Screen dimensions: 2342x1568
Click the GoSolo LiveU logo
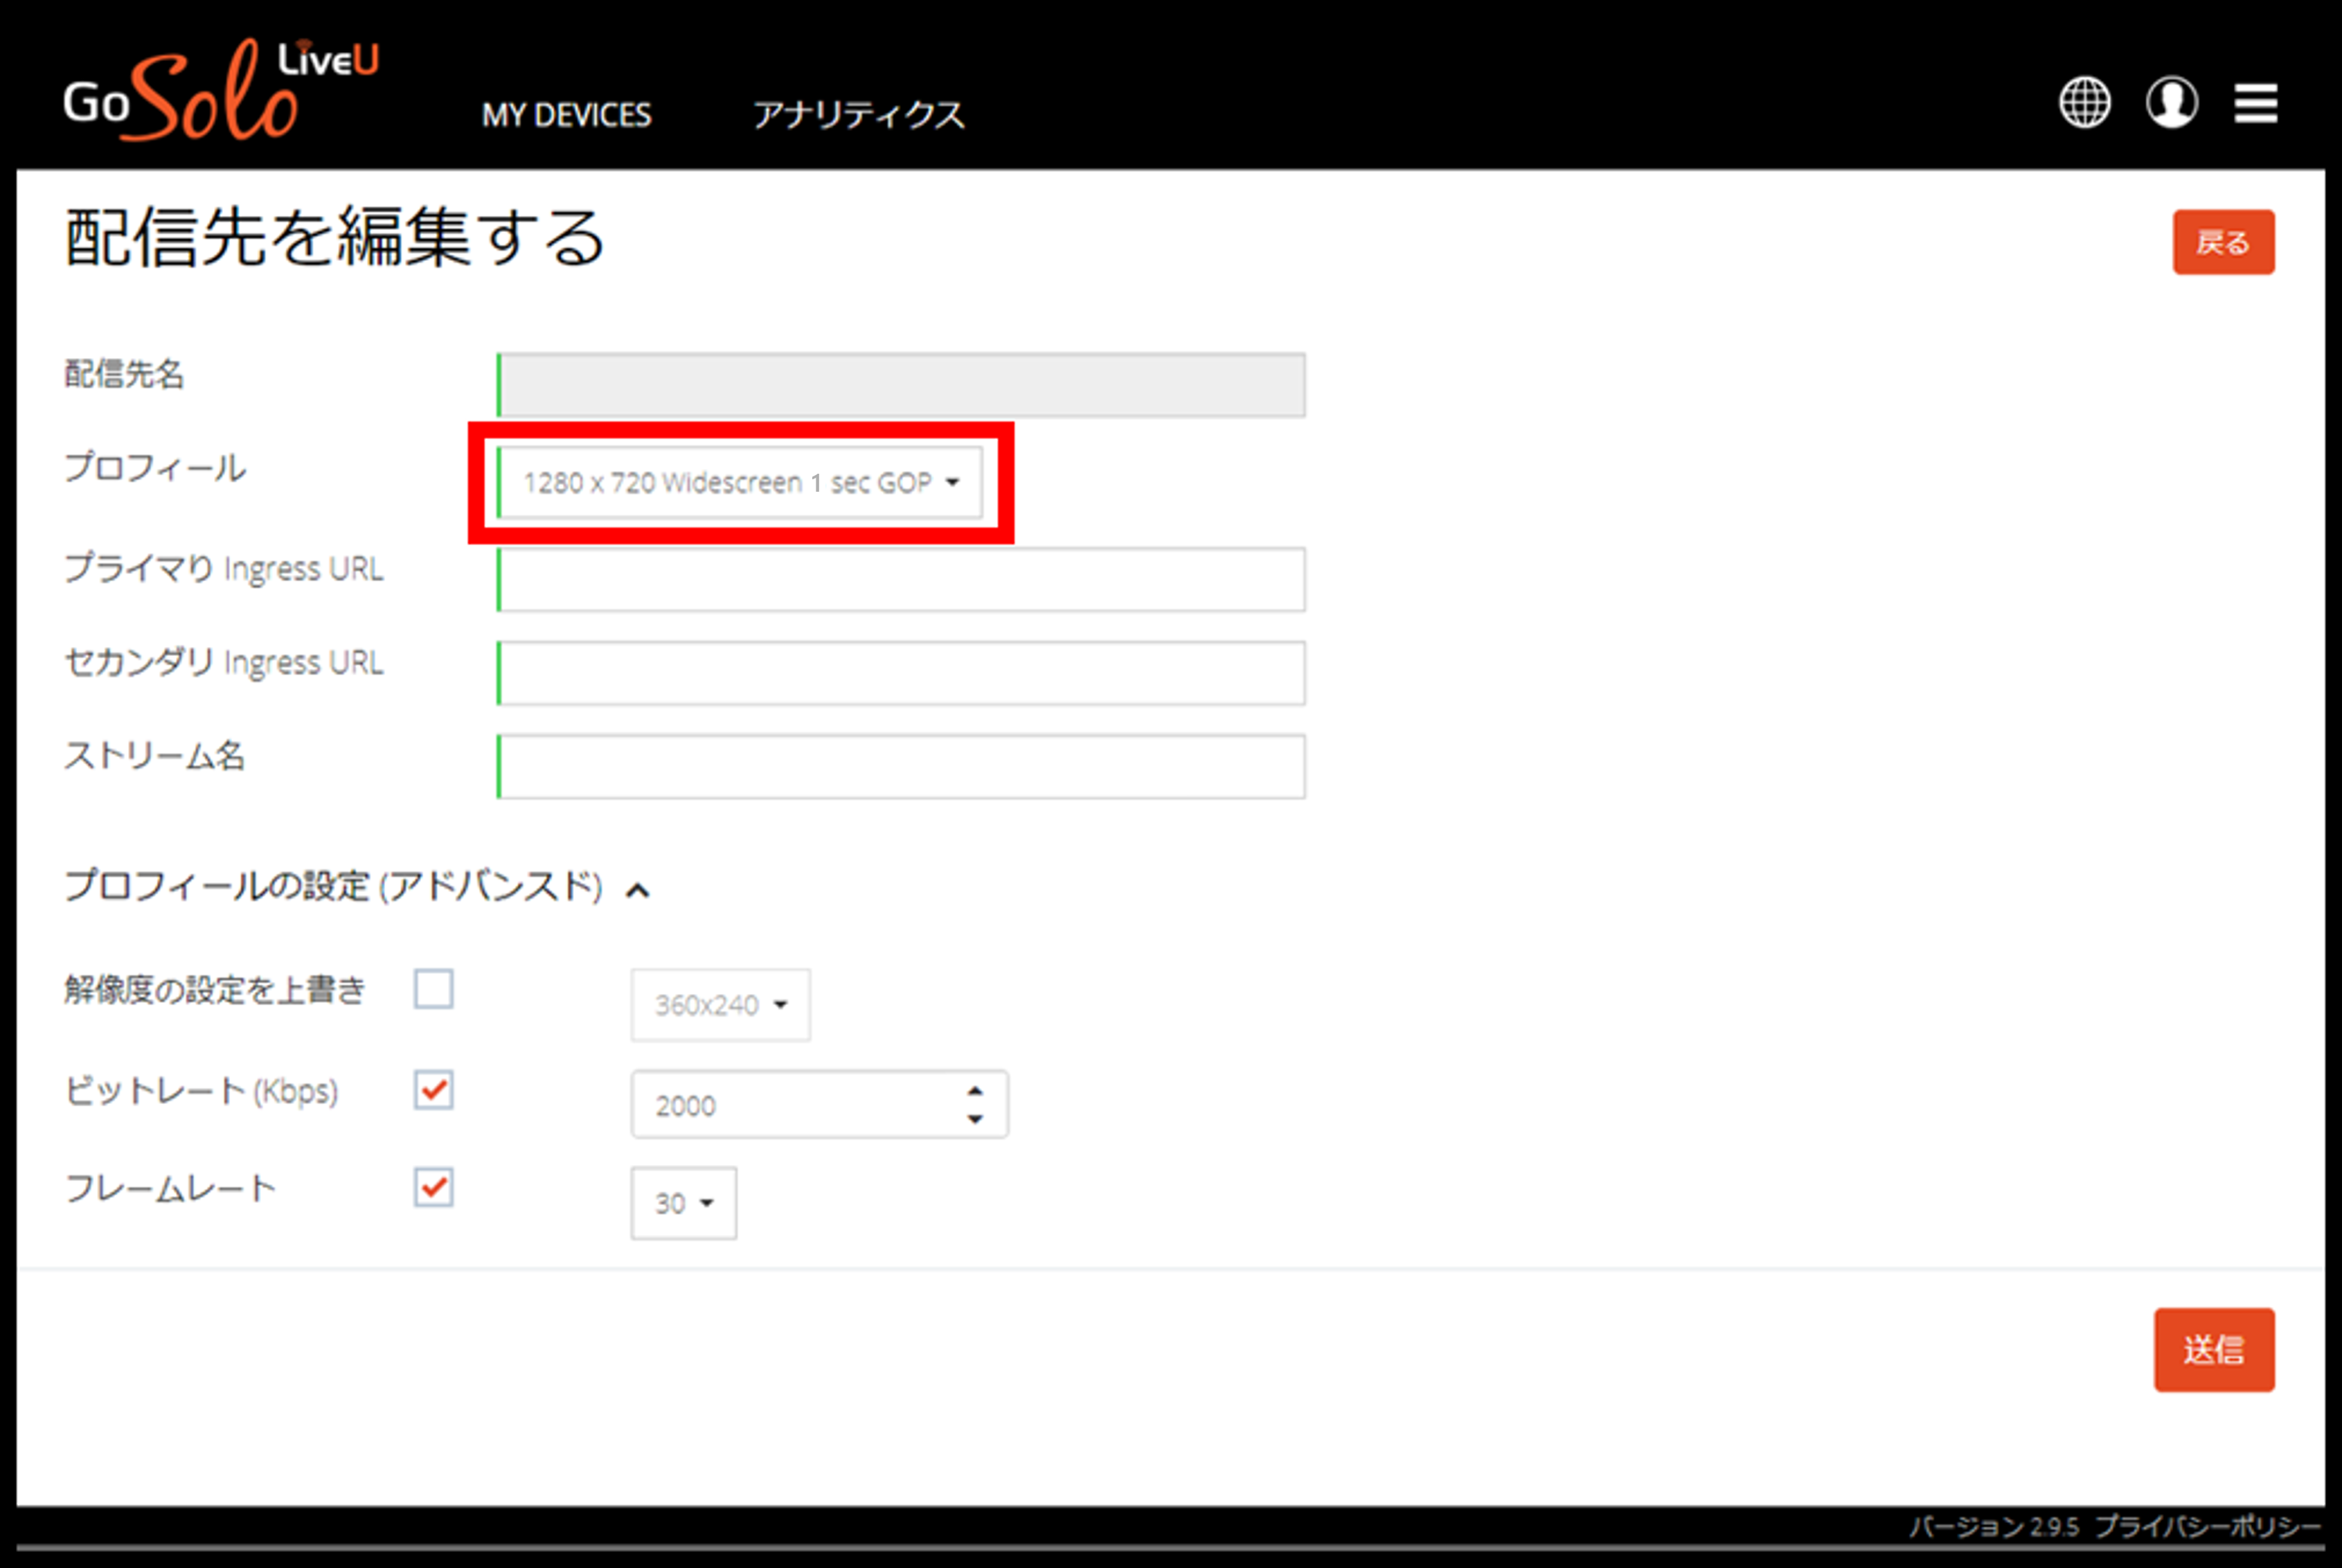tap(221, 90)
